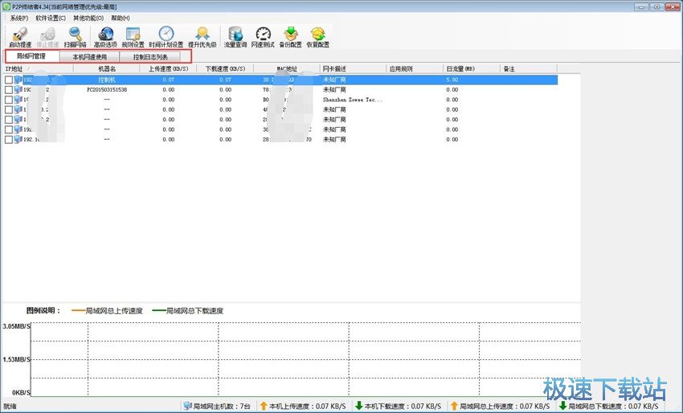
Task: Click 局域网总下载速度 green arrow in status bar
Action: (x=562, y=406)
